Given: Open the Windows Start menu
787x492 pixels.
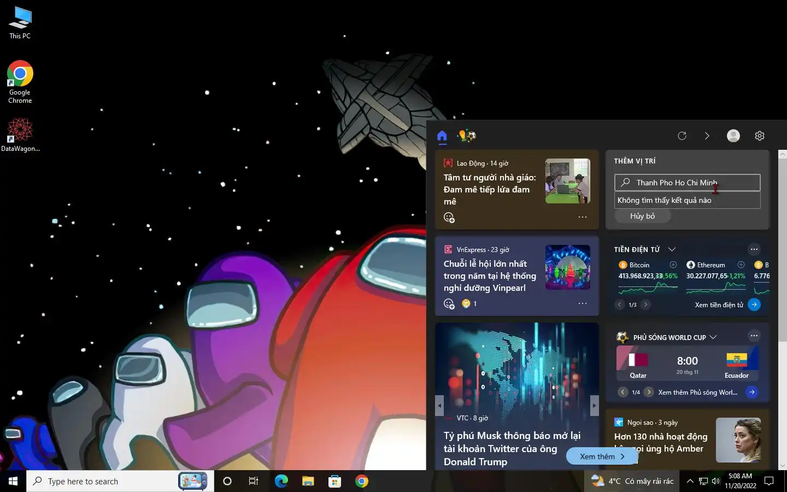Looking at the screenshot, I should point(13,481).
